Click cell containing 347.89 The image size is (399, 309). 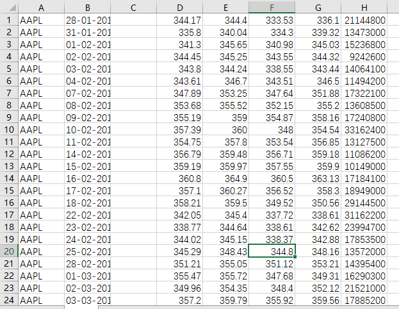click(x=180, y=93)
